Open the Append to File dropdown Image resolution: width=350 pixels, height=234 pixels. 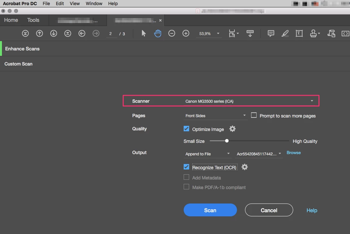point(207,154)
